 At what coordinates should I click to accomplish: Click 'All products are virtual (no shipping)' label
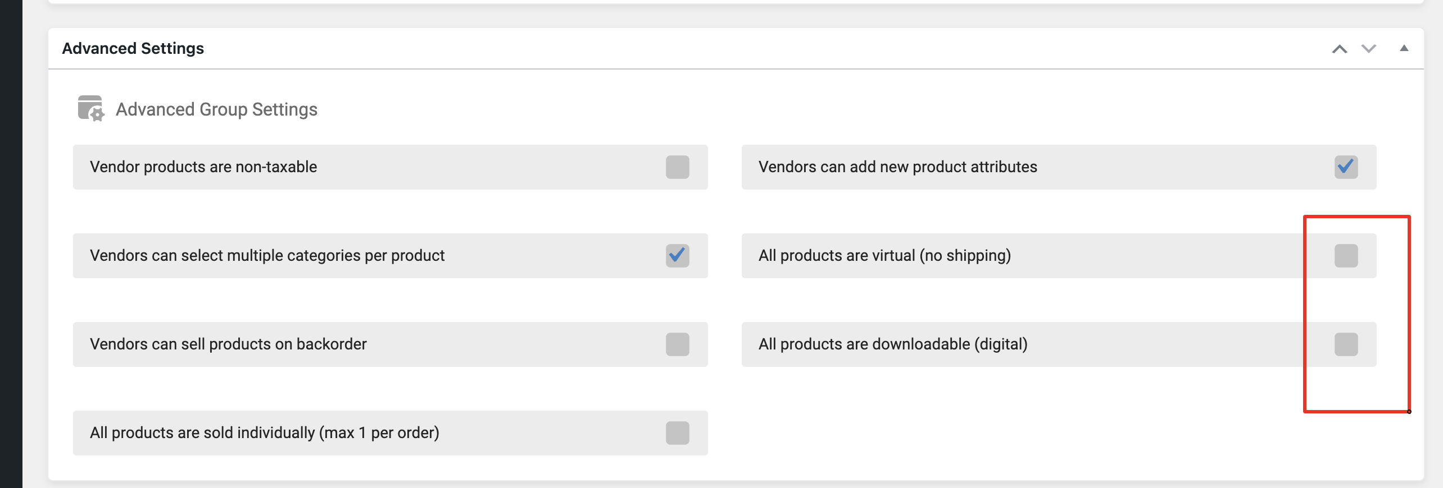885,256
